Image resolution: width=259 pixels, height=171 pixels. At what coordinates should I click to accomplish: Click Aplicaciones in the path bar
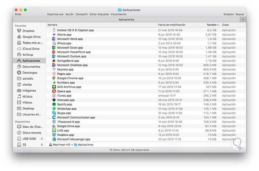[84, 144]
